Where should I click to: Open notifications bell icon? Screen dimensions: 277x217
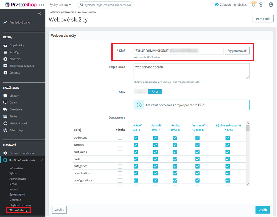click(254, 5)
